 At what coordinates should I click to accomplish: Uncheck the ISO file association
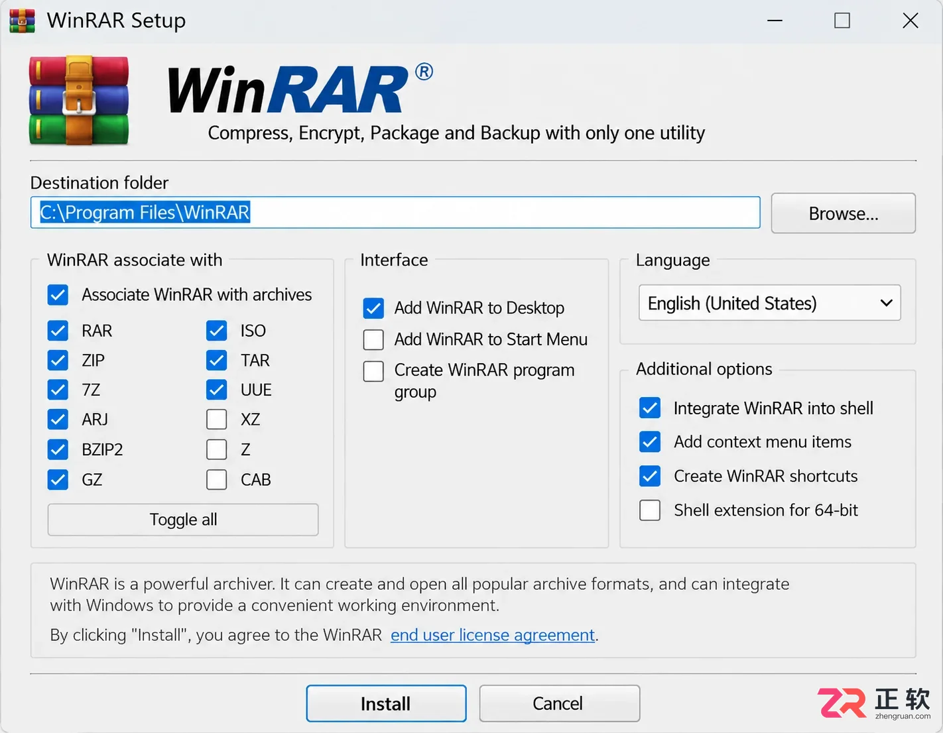pyautogui.click(x=217, y=331)
